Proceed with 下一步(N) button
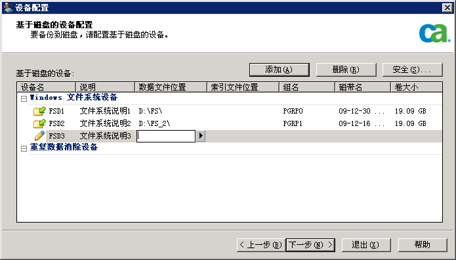Viewport: 456px width, 260px height. 310,245
